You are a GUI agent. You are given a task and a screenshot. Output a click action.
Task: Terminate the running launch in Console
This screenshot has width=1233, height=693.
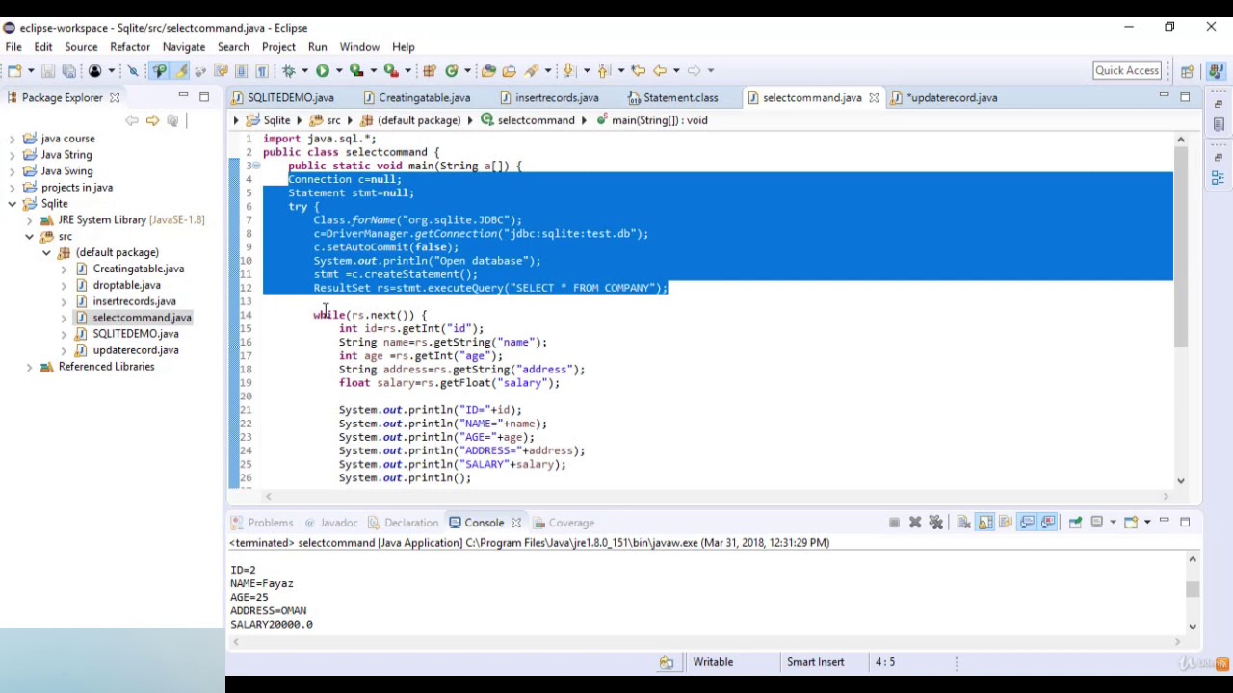point(894,522)
